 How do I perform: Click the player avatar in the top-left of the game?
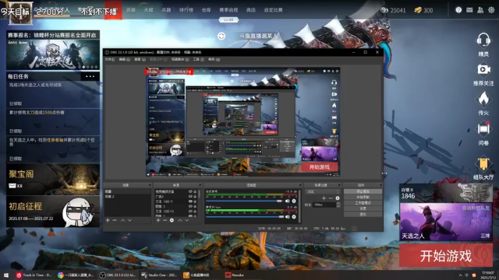point(21,12)
